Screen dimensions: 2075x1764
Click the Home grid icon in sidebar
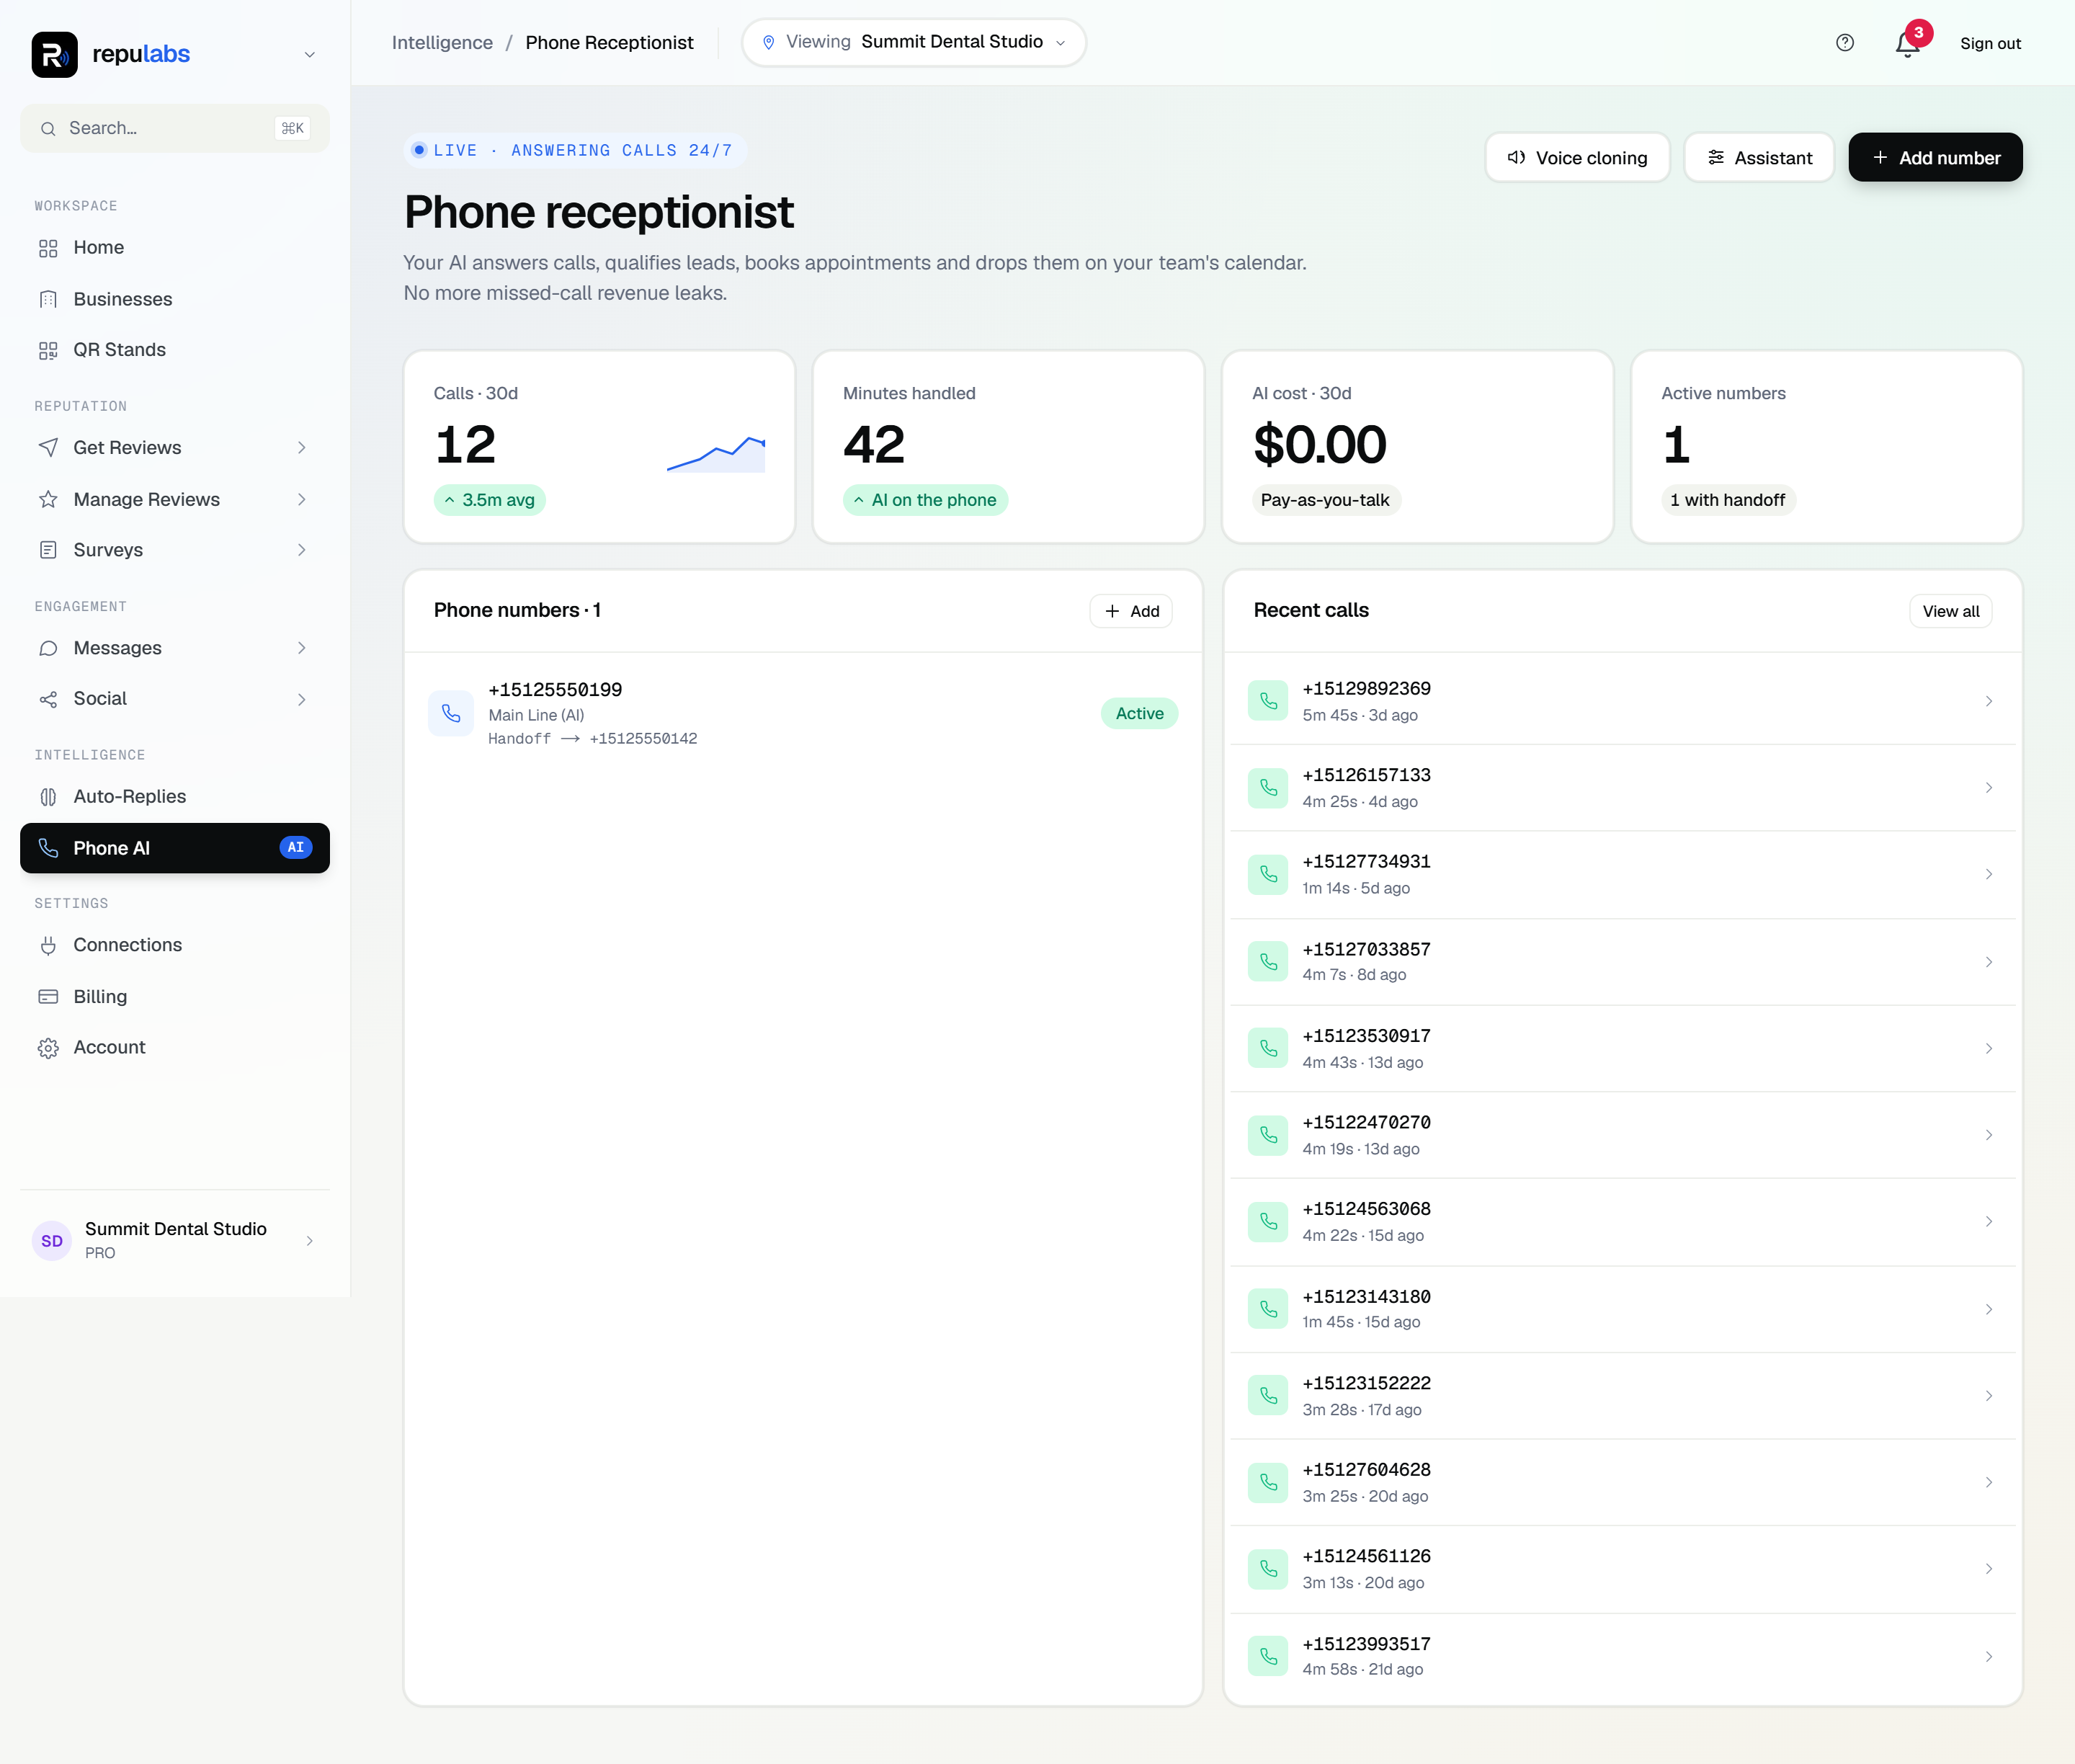click(48, 248)
